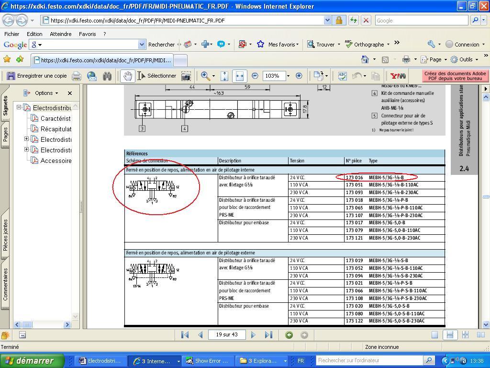Screen dimensions: 490x368
Task: Switch to the Commentaires side tab
Action: click(x=5, y=284)
